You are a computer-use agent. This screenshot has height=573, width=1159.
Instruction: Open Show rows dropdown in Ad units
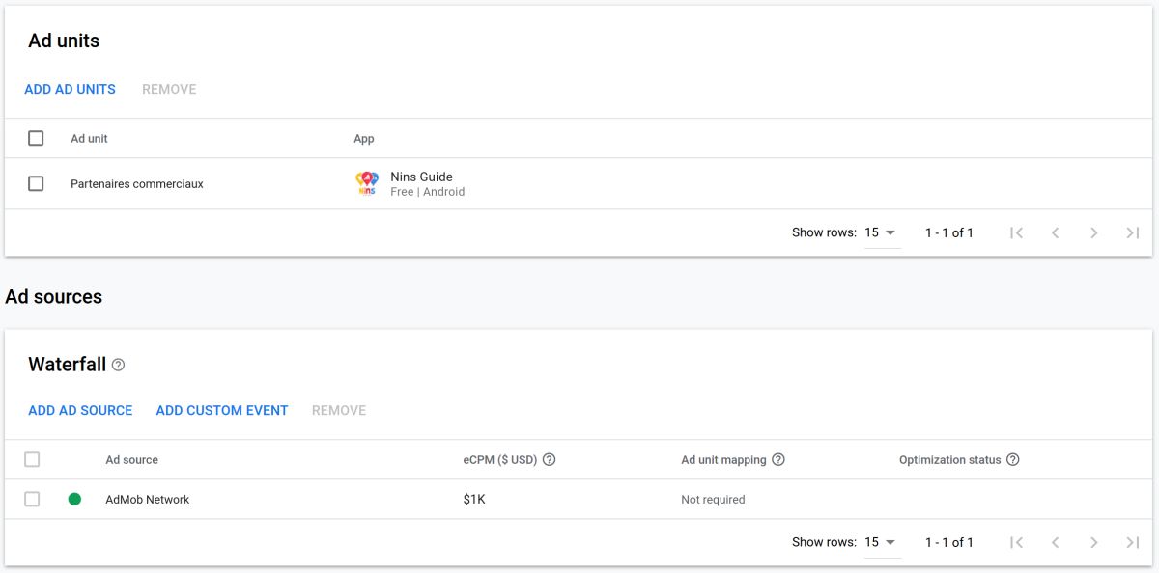coord(881,232)
